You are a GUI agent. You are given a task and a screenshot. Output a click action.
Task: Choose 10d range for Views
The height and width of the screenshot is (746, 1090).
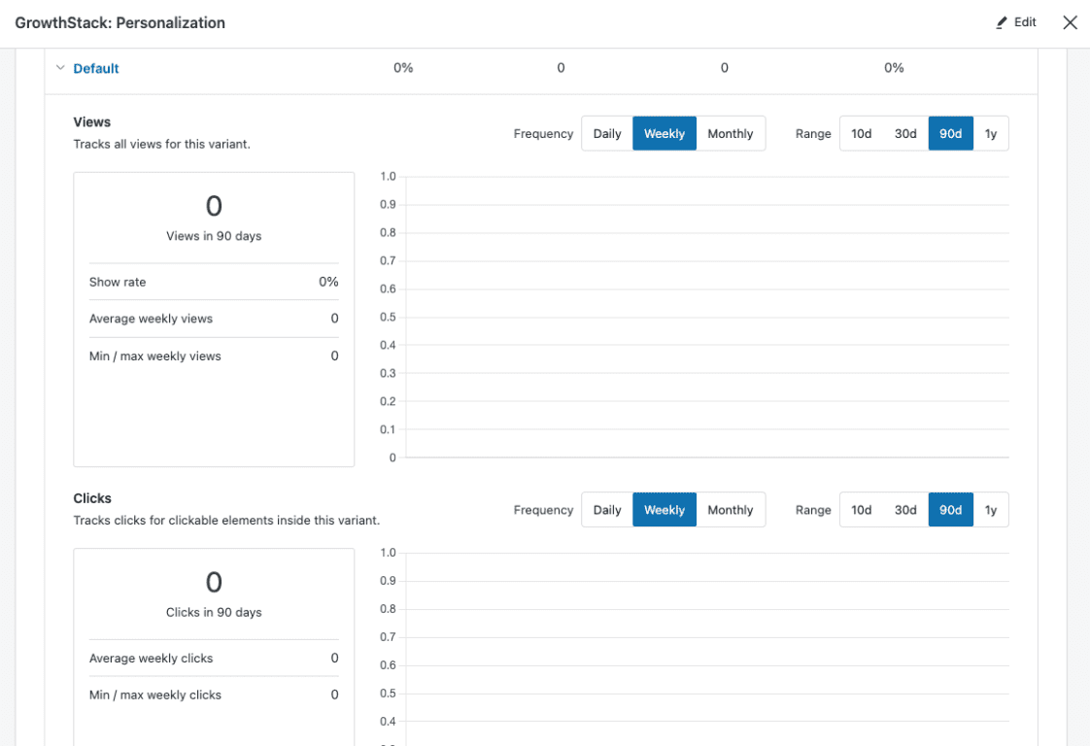(862, 134)
